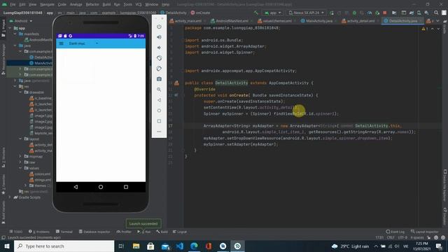Click the emulator power button icon
This screenshot has height=252, width=448.
click(159, 27)
